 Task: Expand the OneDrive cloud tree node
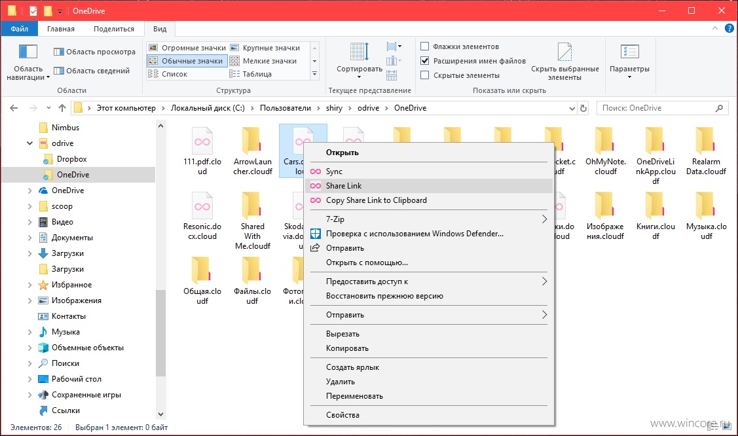pyautogui.click(x=29, y=191)
